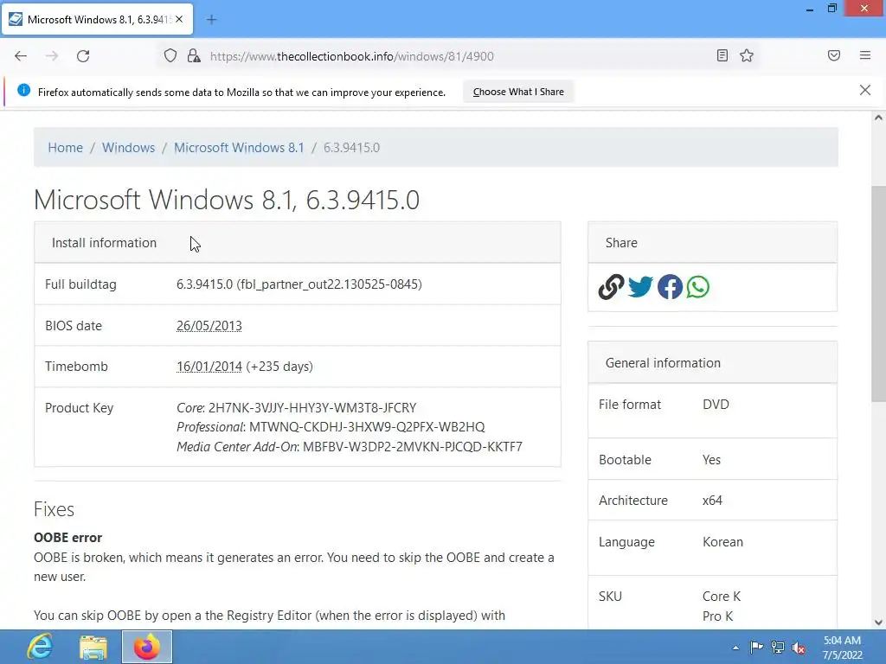
Task: Share the page on Twitter
Action: click(x=640, y=287)
